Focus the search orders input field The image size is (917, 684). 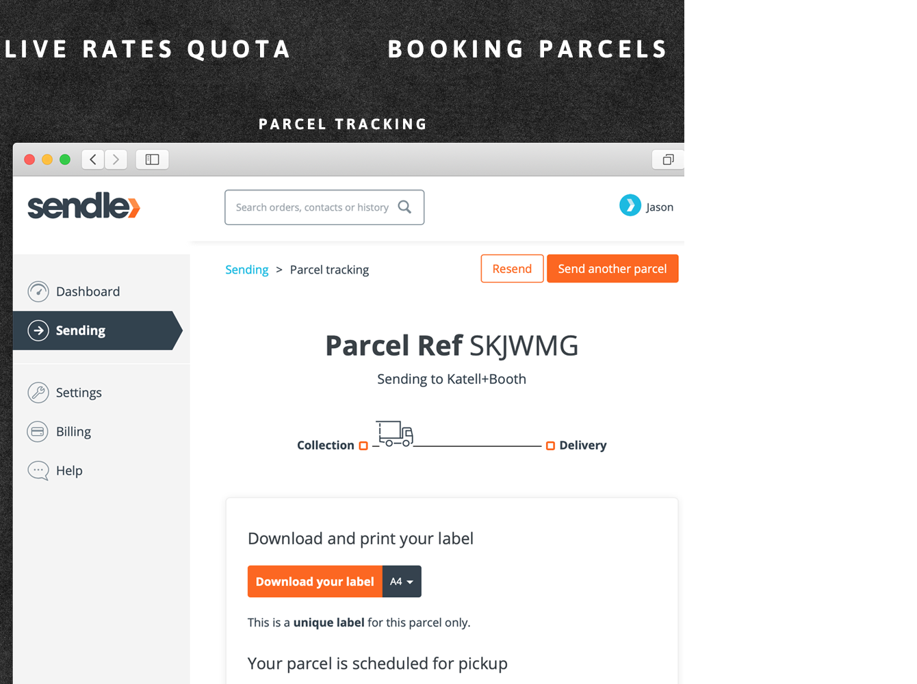point(312,207)
